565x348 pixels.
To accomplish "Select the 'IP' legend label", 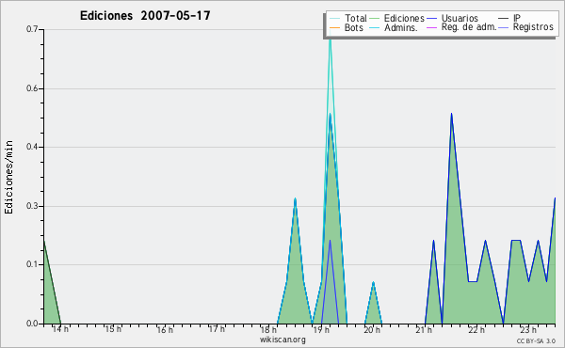I will point(516,18).
